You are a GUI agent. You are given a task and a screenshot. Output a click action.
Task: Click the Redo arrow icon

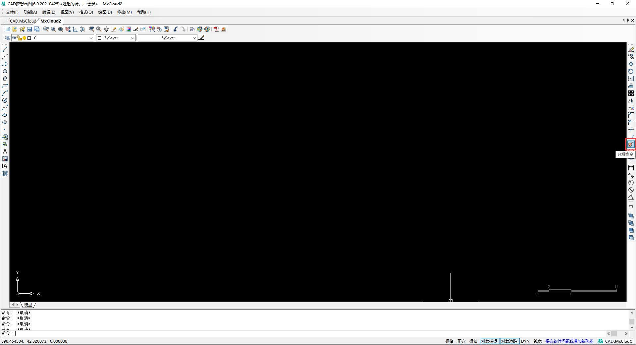(183, 29)
